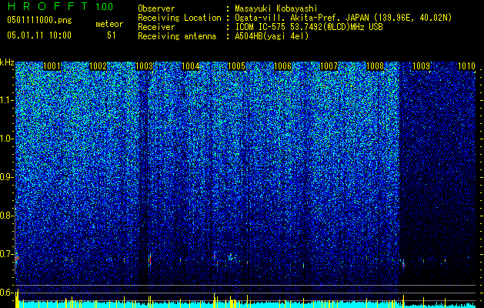Click the 1009 time marker
This screenshot has width=484, height=308.
tap(422, 66)
